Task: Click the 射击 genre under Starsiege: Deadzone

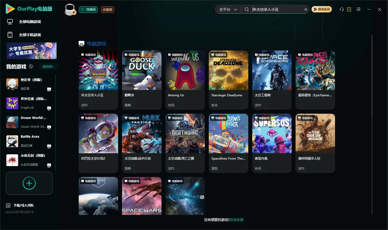Action: tap(215, 105)
